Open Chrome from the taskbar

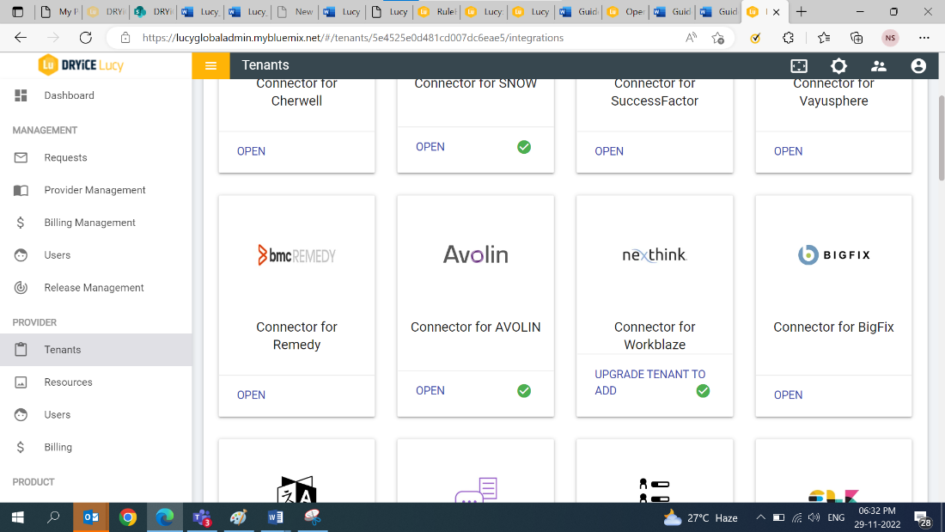coord(128,517)
